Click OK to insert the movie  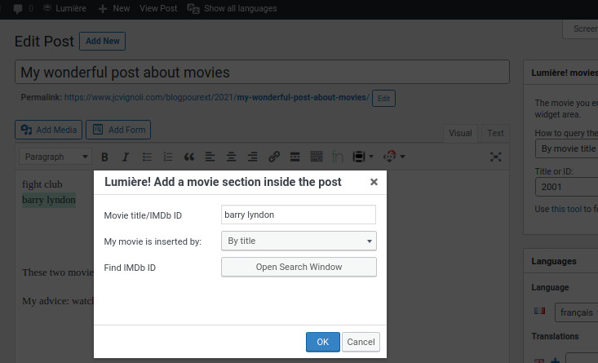pos(322,342)
